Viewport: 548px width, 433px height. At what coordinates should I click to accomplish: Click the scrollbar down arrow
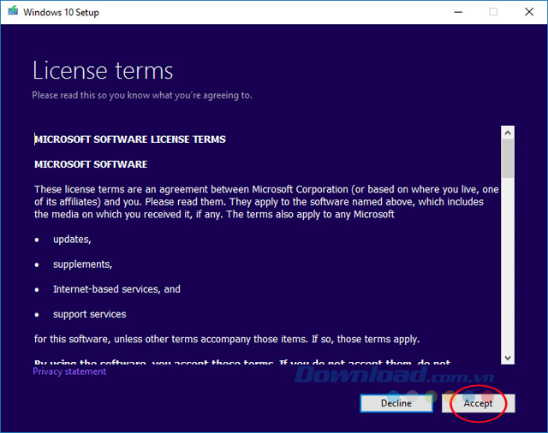[x=508, y=358]
